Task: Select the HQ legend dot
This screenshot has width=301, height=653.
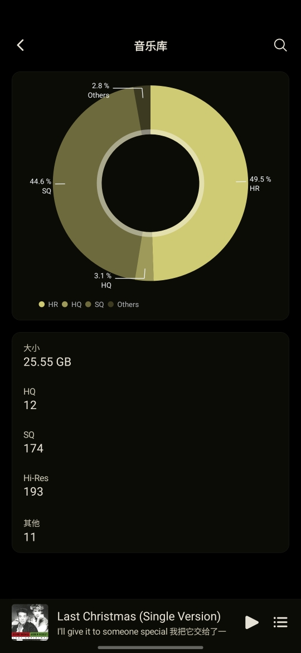Action: (x=65, y=304)
